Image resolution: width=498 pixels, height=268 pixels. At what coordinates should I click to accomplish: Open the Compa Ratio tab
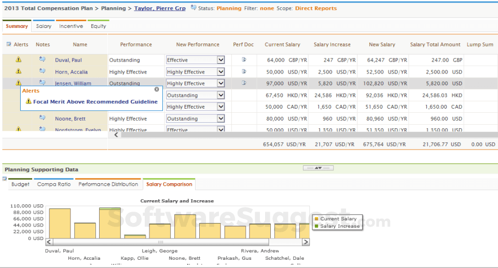(x=54, y=184)
